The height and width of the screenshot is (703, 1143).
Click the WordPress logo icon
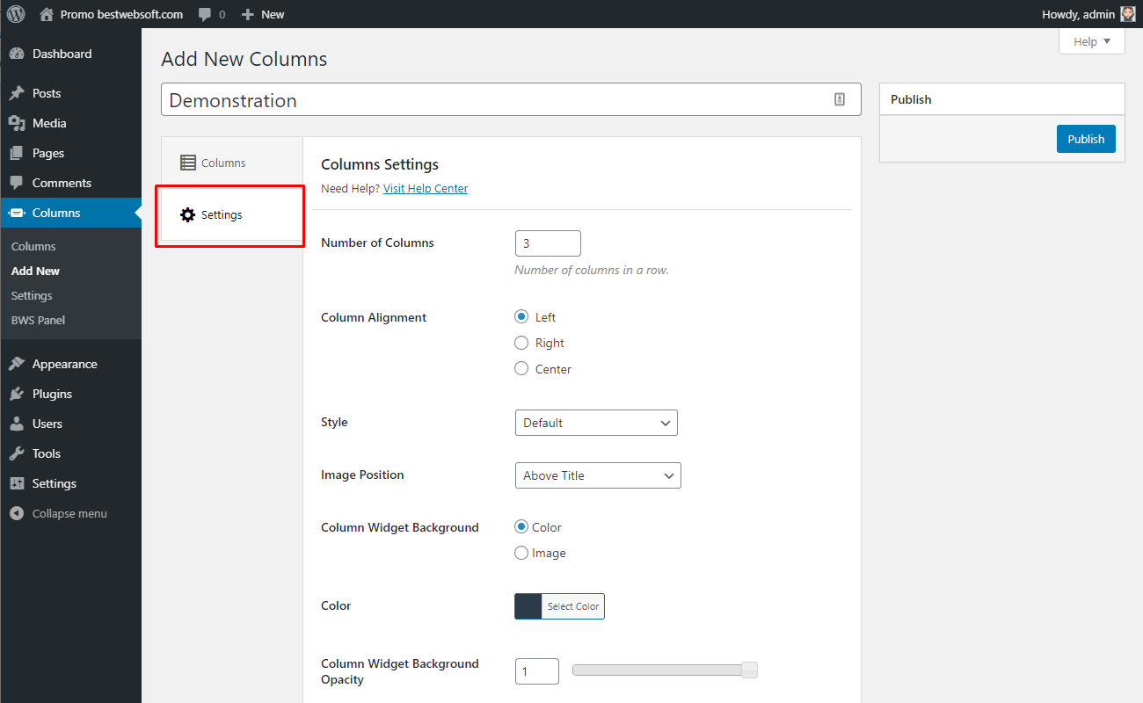pos(16,14)
